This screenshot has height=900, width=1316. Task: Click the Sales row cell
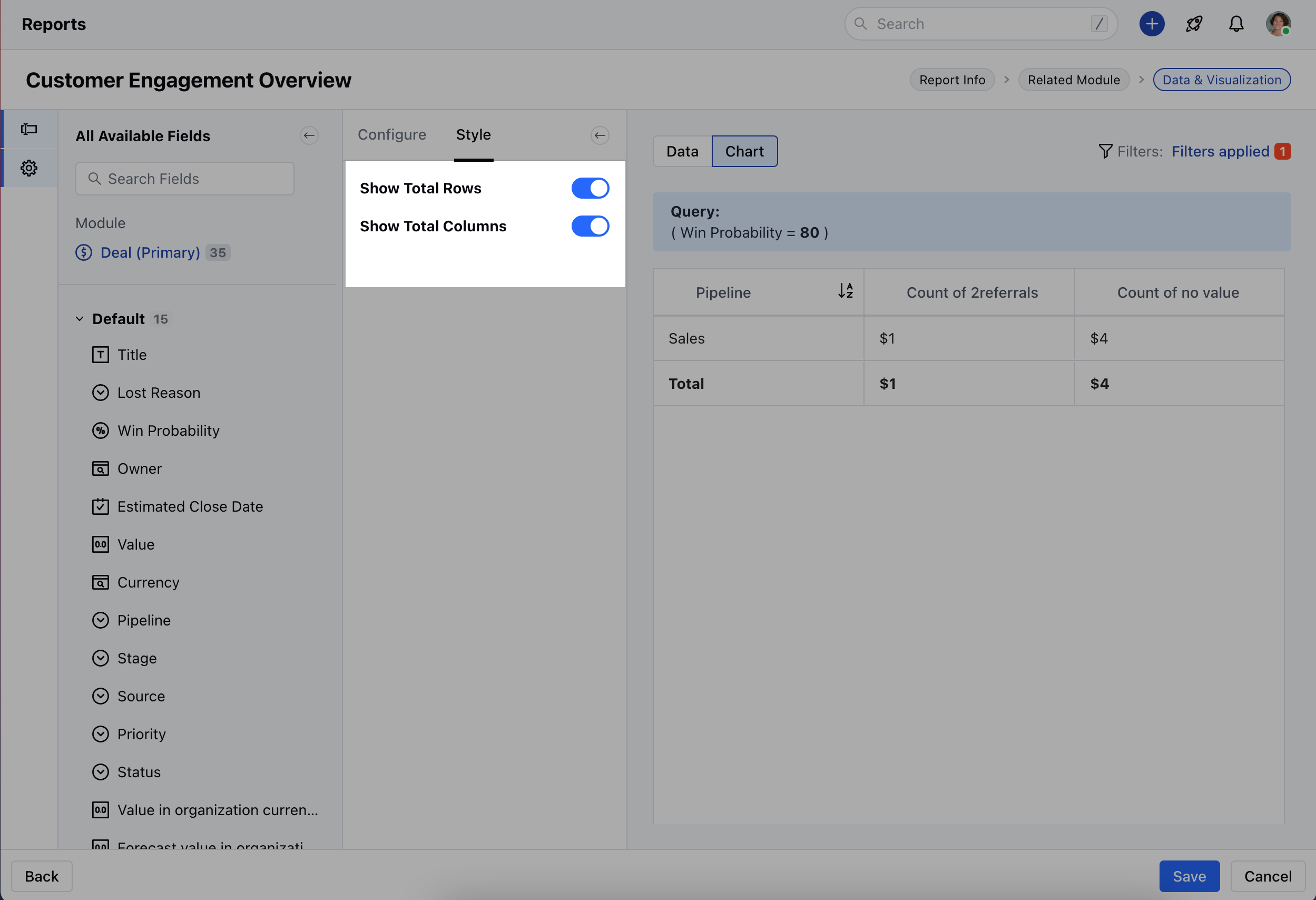758,338
